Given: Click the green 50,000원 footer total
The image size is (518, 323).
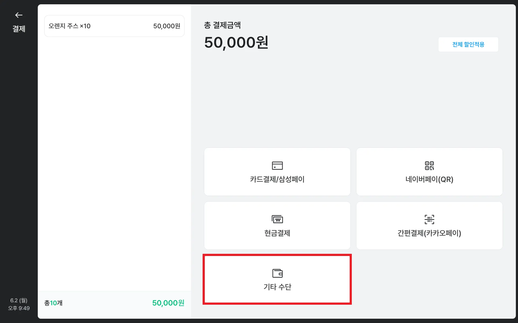Looking at the screenshot, I should (168, 303).
